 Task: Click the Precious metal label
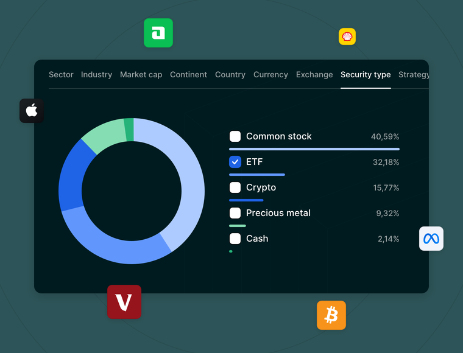tap(278, 213)
